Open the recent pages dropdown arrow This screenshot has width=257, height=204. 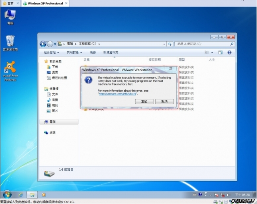pos(55,44)
